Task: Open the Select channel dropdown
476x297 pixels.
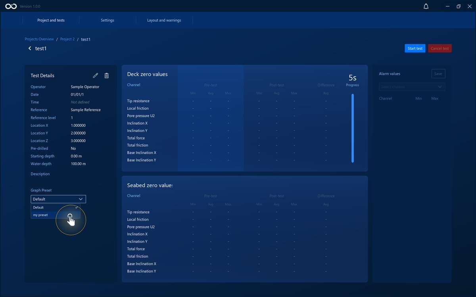Action: click(x=412, y=87)
